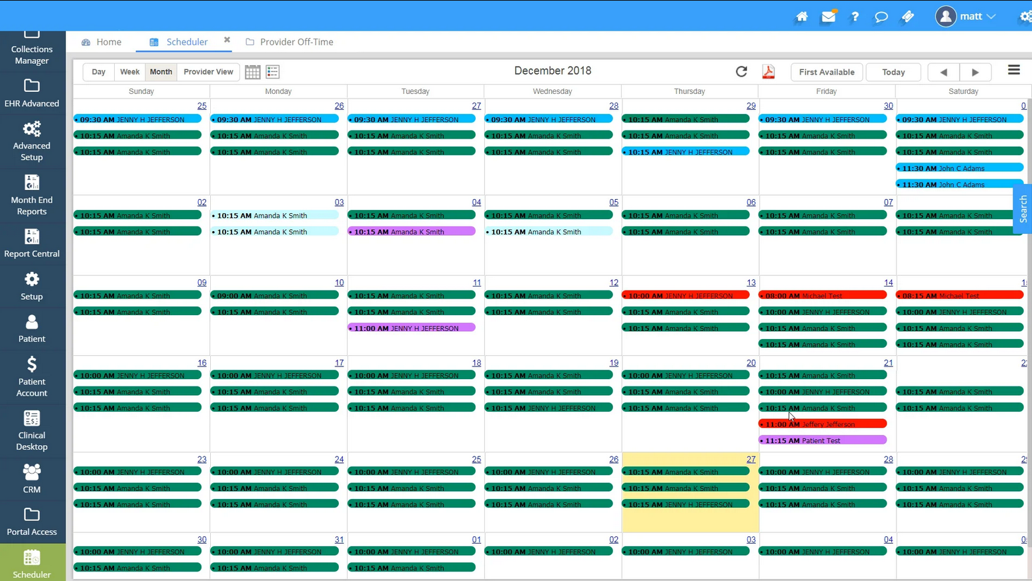This screenshot has width=1032, height=581.
Task: Switch to Day view
Action: 99,72
